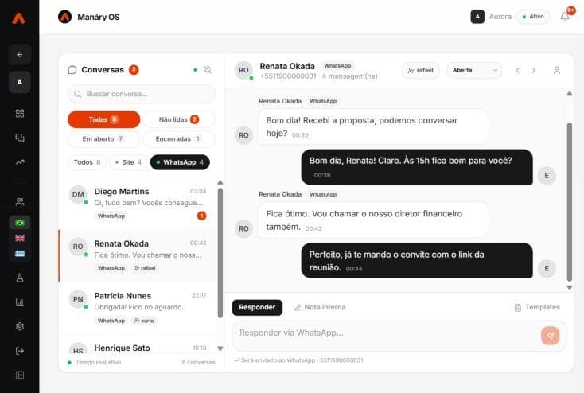
Task: Switch to Nota interna
Action: pyautogui.click(x=320, y=307)
